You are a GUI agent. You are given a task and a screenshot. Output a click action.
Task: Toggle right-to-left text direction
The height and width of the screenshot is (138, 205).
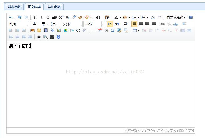(117, 24)
